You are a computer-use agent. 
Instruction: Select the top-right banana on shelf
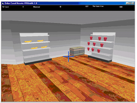click(41, 41)
